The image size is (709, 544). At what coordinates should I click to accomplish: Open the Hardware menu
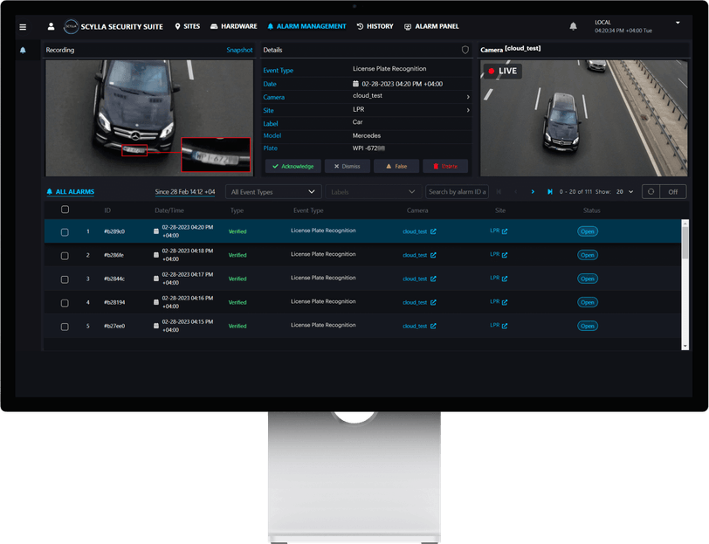[x=234, y=27]
